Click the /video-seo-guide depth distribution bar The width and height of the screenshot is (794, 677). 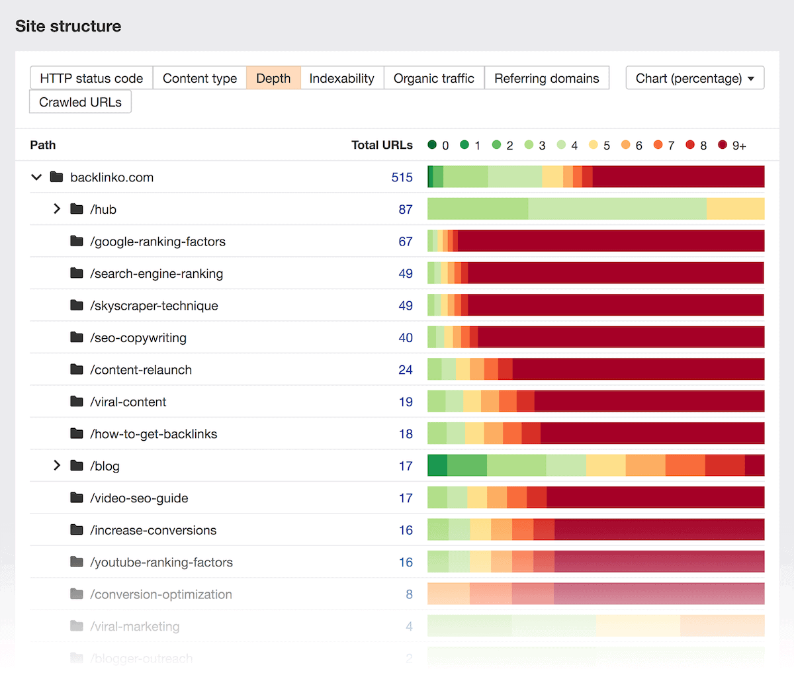point(596,498)
